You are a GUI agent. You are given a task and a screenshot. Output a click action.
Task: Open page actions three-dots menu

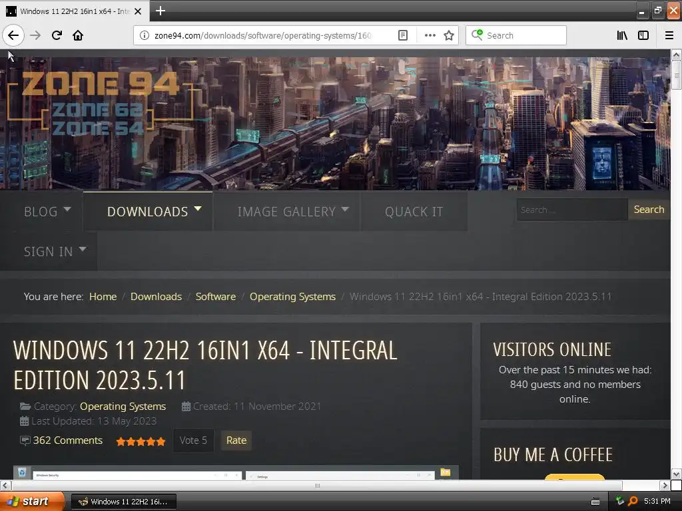click(x=430, y=35)
